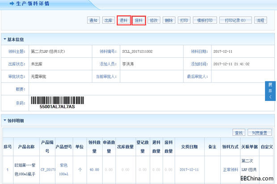Click the 产品名称 column header

pos(26,147)
